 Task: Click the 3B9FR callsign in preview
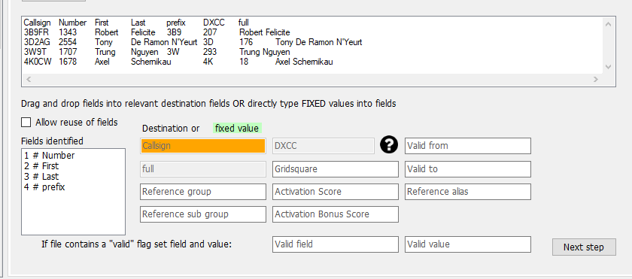tap(36, 32)
